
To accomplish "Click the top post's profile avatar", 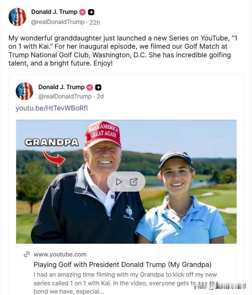I will pos(17,17).
